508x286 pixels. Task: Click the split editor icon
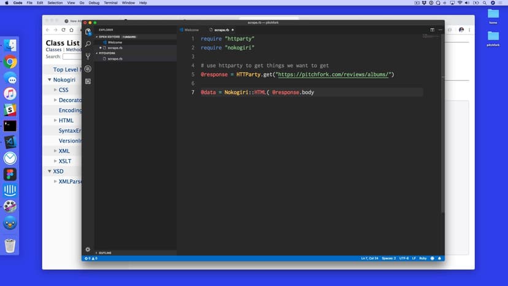pyautogui.click(x=432, y=29)
